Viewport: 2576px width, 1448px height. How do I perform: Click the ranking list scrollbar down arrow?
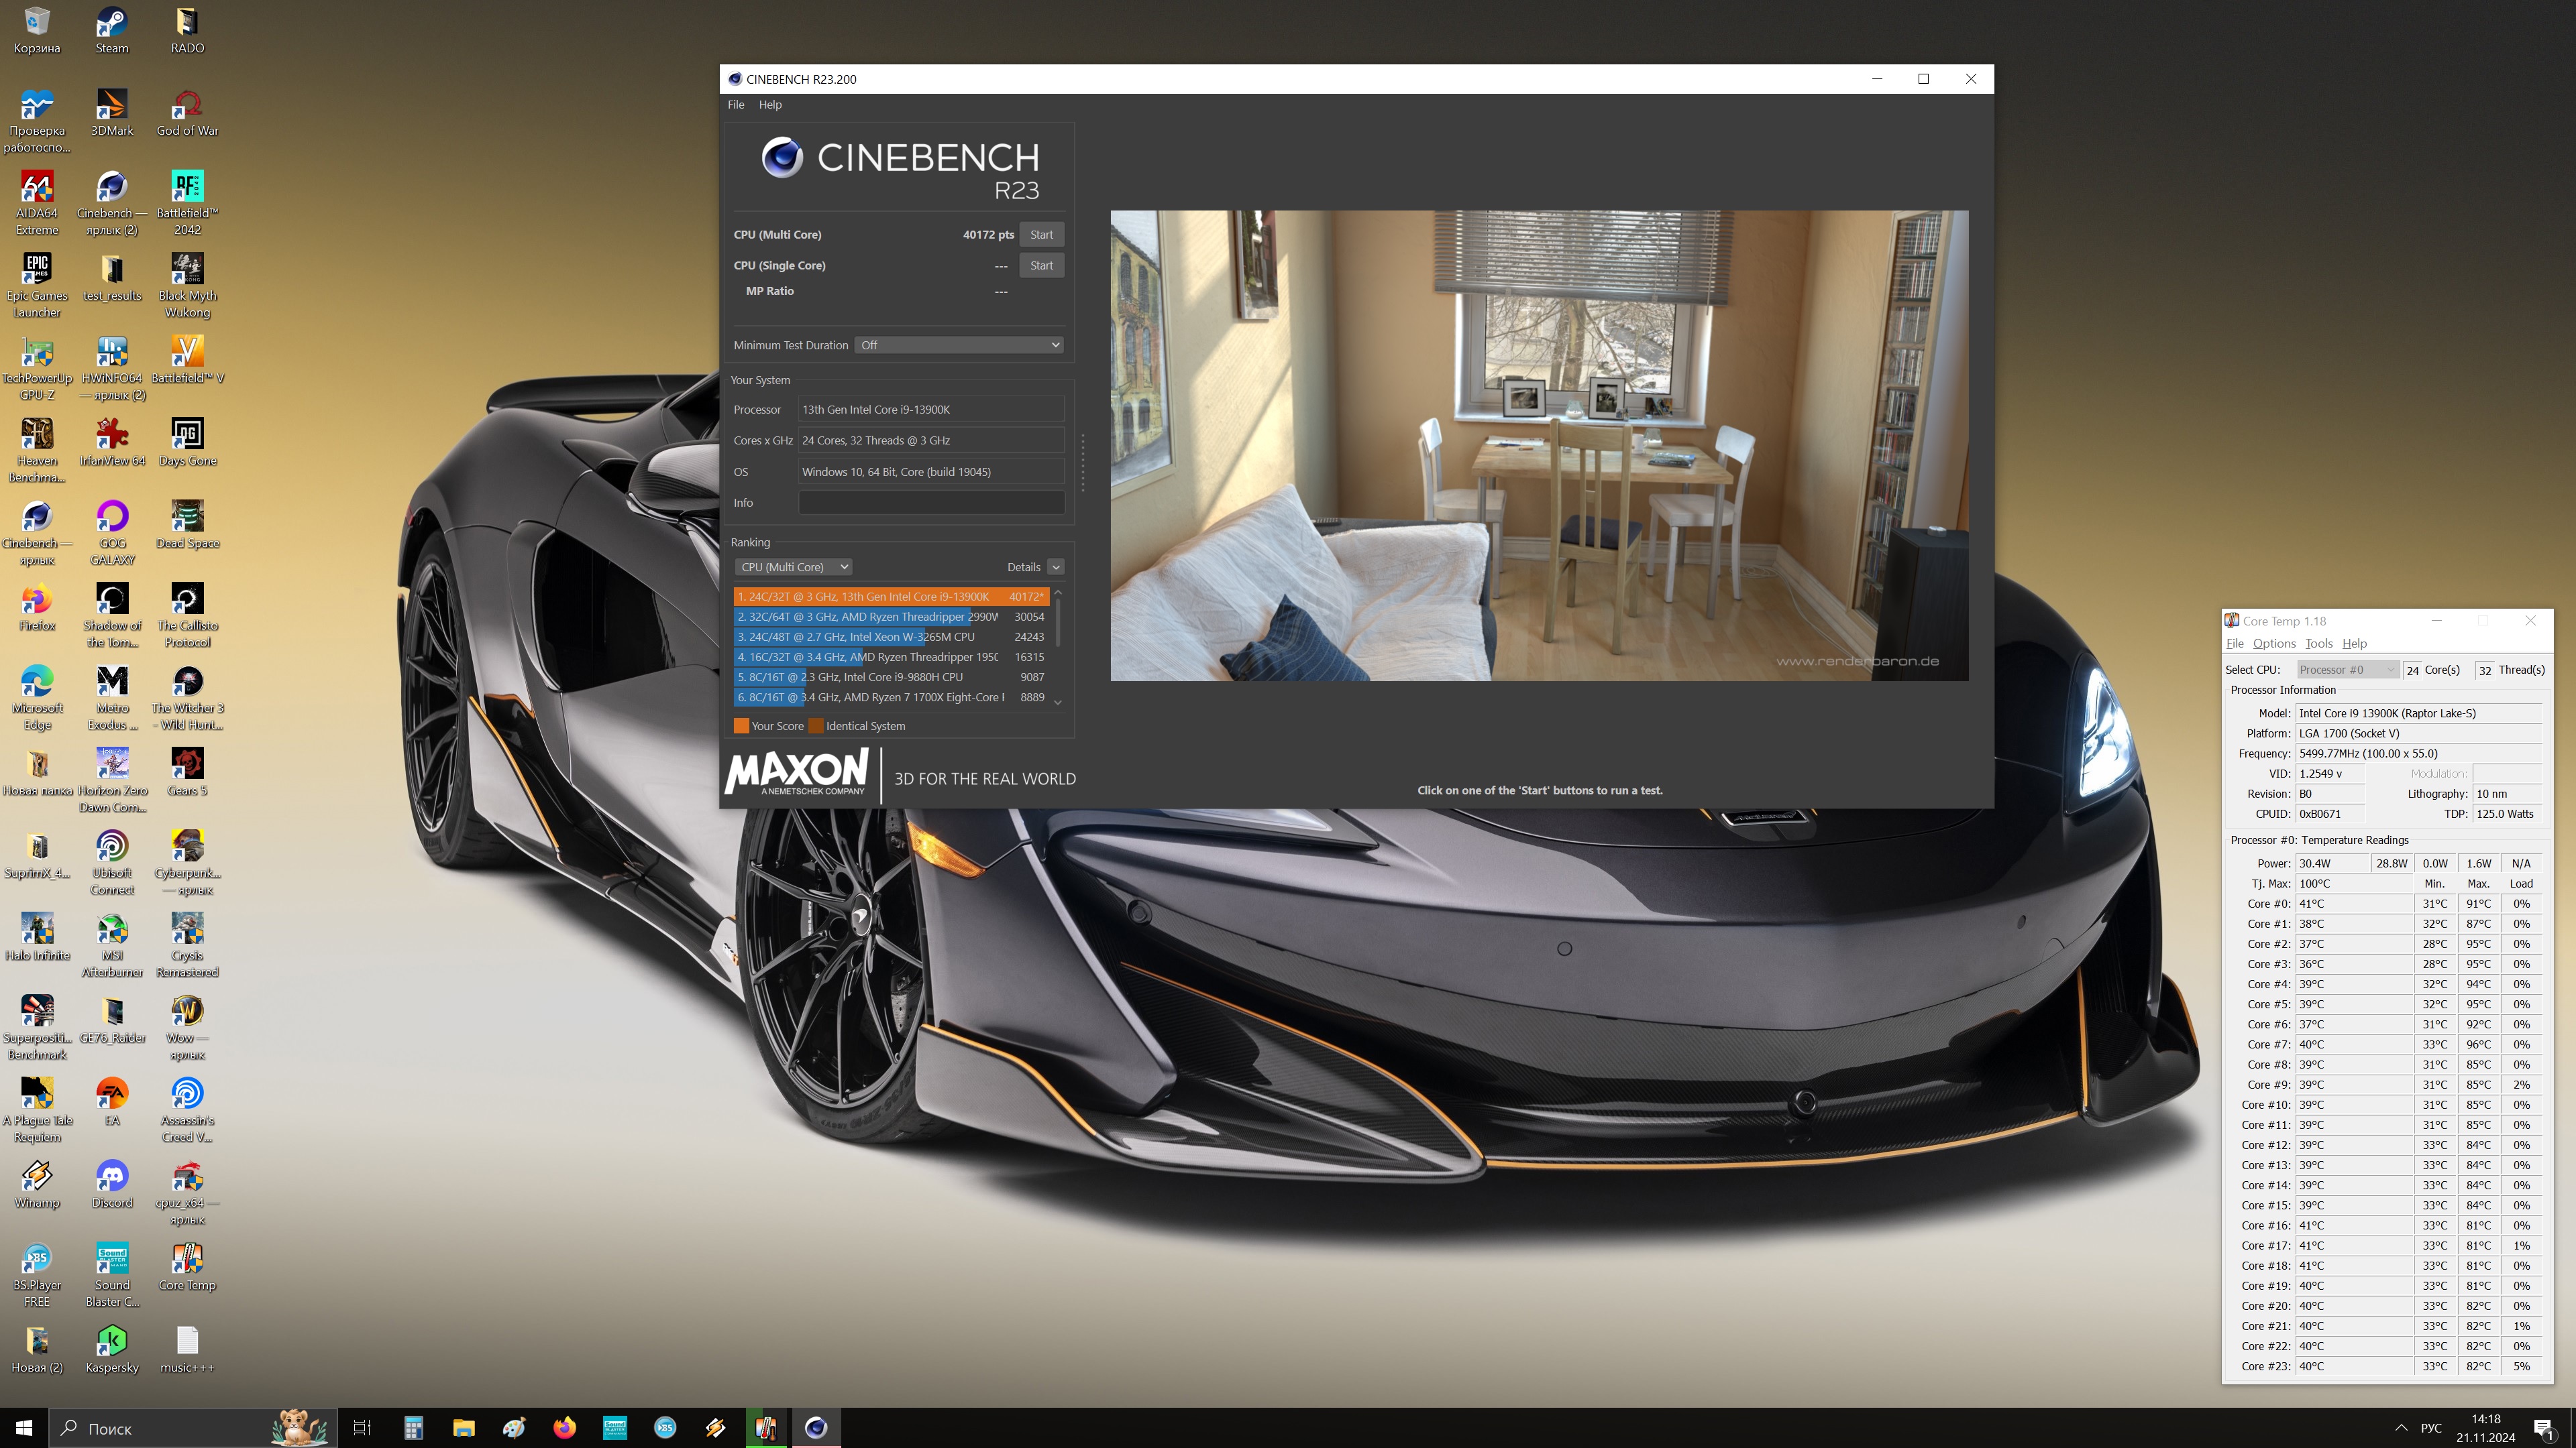pyautogui.click(x=1057, y=701)
